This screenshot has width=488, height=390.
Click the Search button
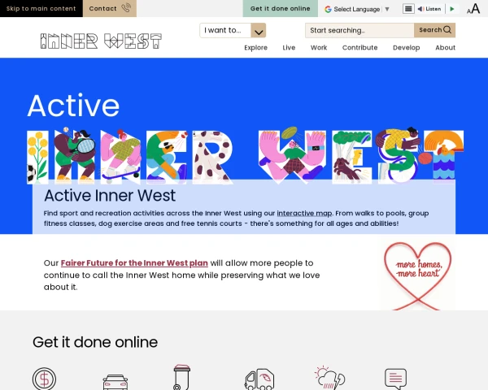434,30
